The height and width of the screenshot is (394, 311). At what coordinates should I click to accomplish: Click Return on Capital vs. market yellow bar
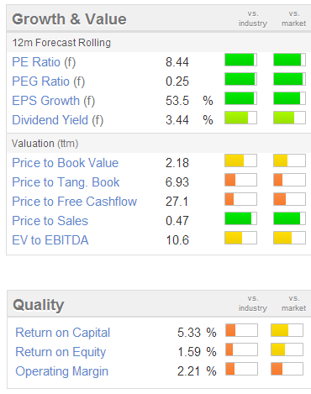coord(287,330)
